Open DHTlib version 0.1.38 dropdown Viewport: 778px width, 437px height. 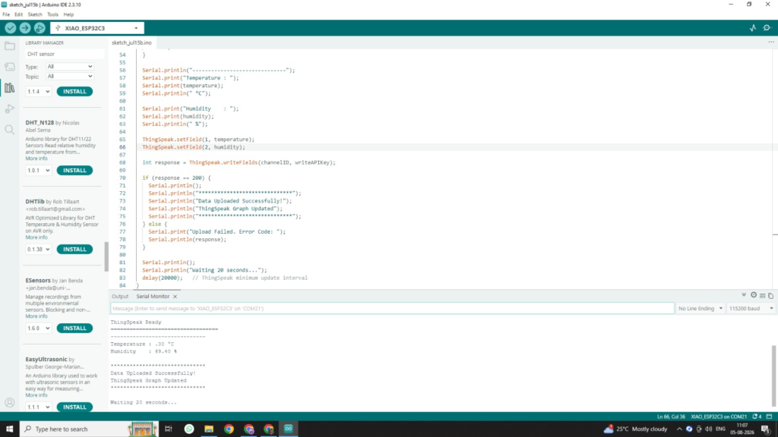[x=38, y=249]
